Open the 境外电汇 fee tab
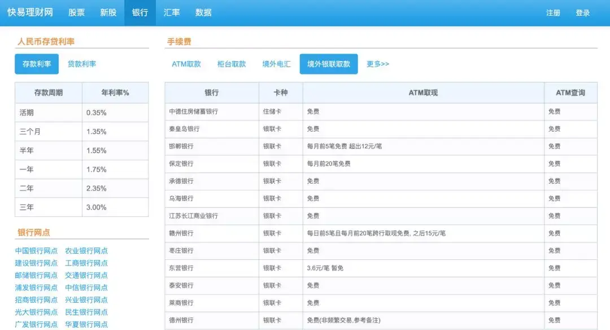 coord(276,64)
